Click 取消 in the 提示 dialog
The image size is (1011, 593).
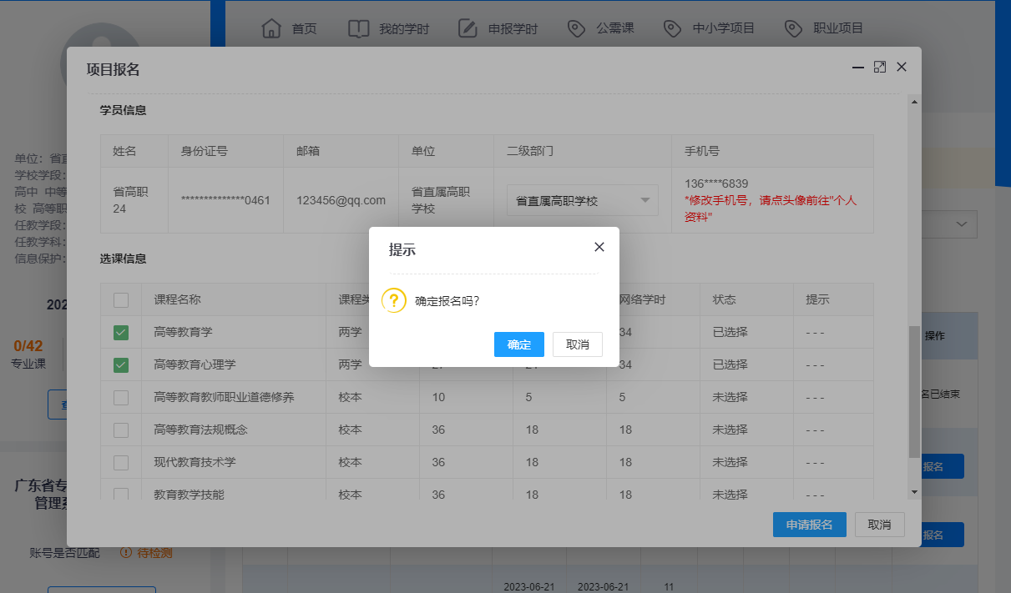(x=577, y=344)
